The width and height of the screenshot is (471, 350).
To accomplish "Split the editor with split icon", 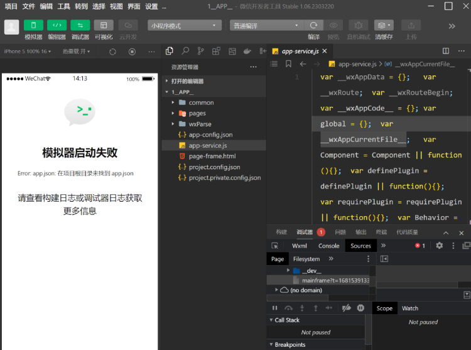I will point(446,51).
